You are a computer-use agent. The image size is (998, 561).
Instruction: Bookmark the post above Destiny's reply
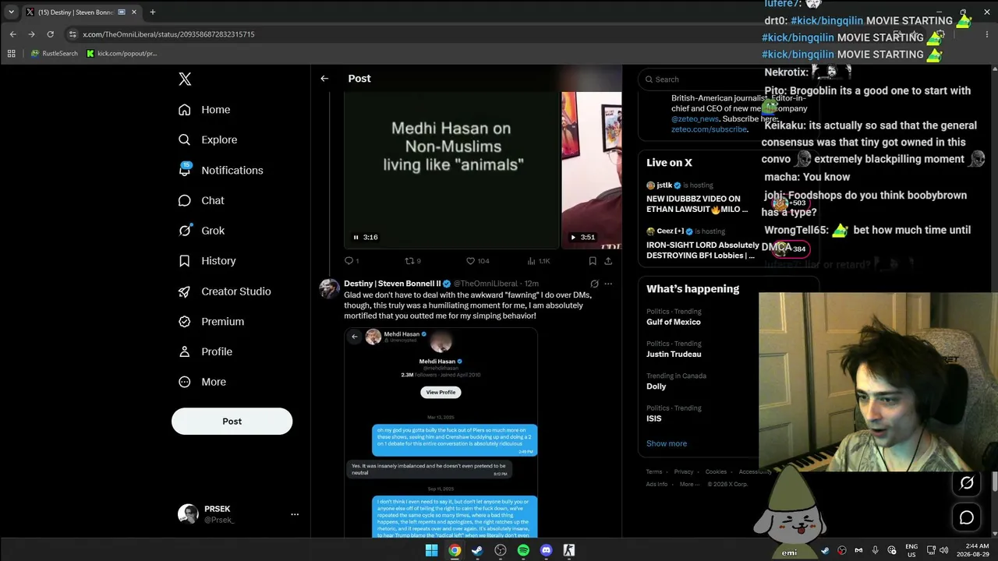[593, 261]
